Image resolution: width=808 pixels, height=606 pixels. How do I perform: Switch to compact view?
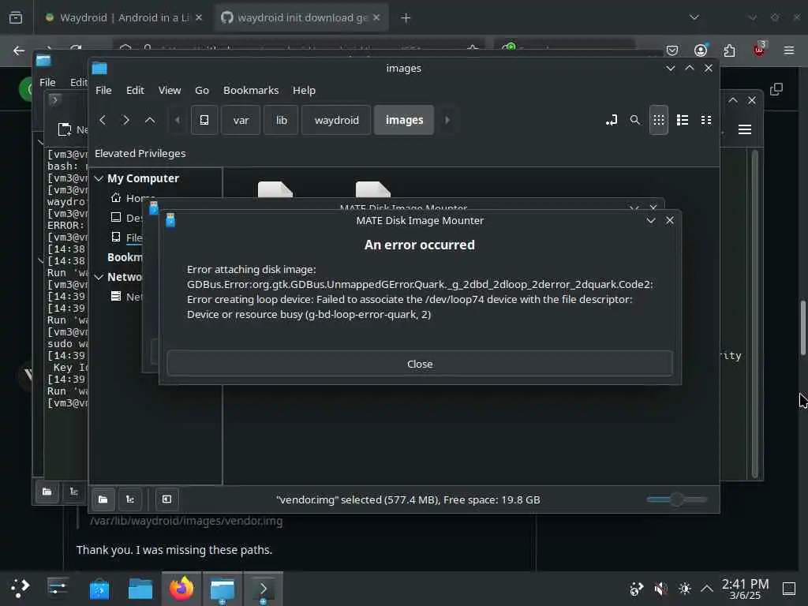coord(706,120)
